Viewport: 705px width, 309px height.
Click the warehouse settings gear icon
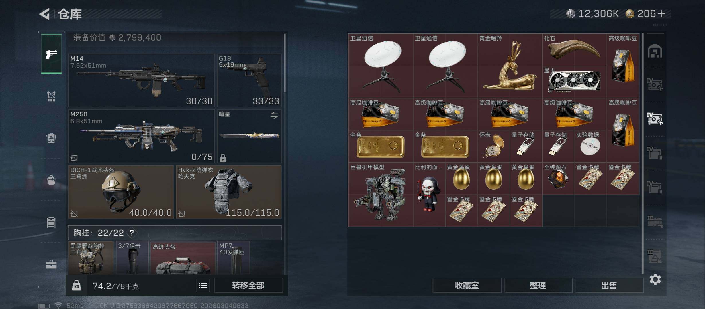tap(655, 279)
